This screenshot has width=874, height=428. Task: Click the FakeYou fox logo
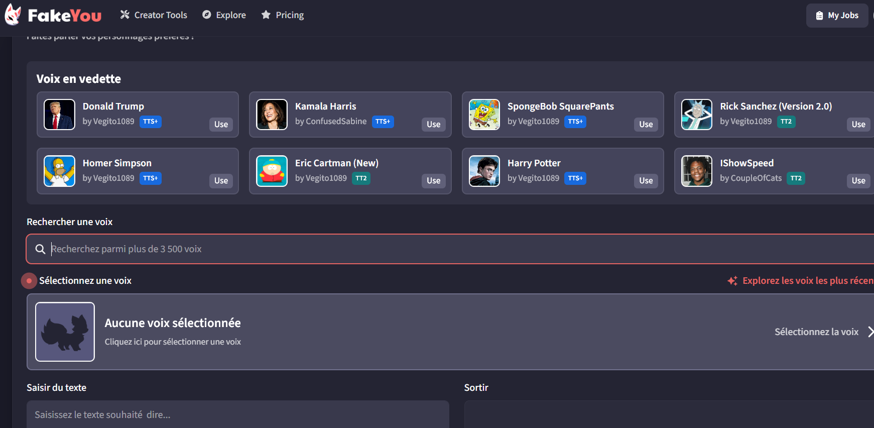tap(13, 15)
